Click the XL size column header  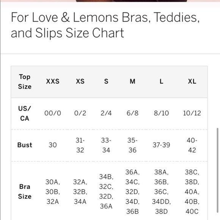(192, 82)
